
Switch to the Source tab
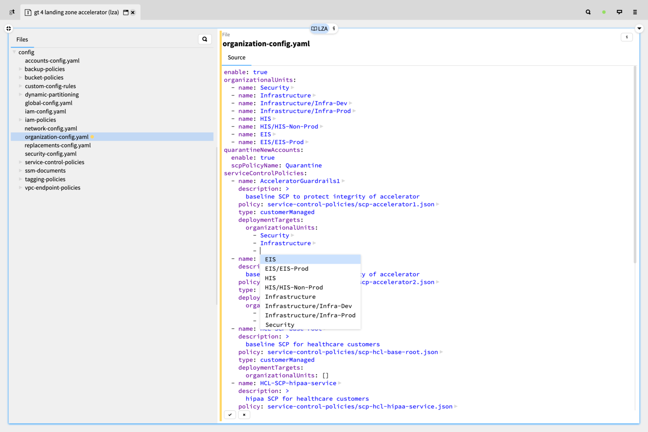coord(236,57)
